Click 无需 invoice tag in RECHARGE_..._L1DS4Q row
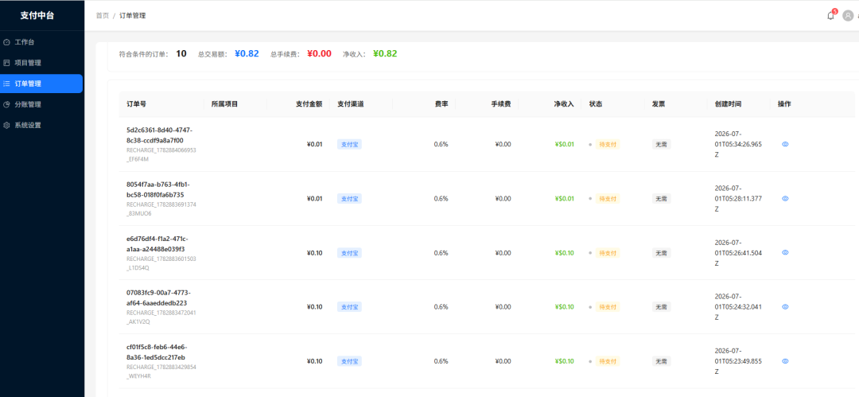The height and width of the screenshot is (397, 859). click(x=661, y=253)
